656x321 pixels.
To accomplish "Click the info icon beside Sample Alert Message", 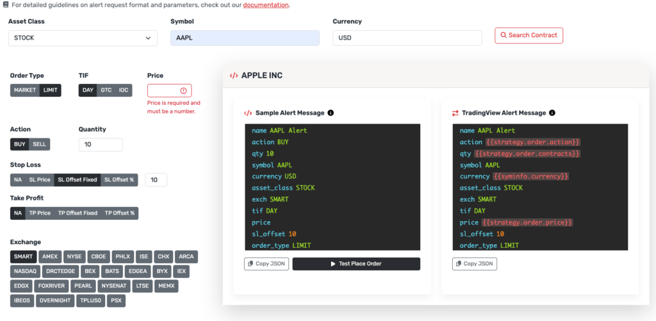I will (x=331, y=113).
